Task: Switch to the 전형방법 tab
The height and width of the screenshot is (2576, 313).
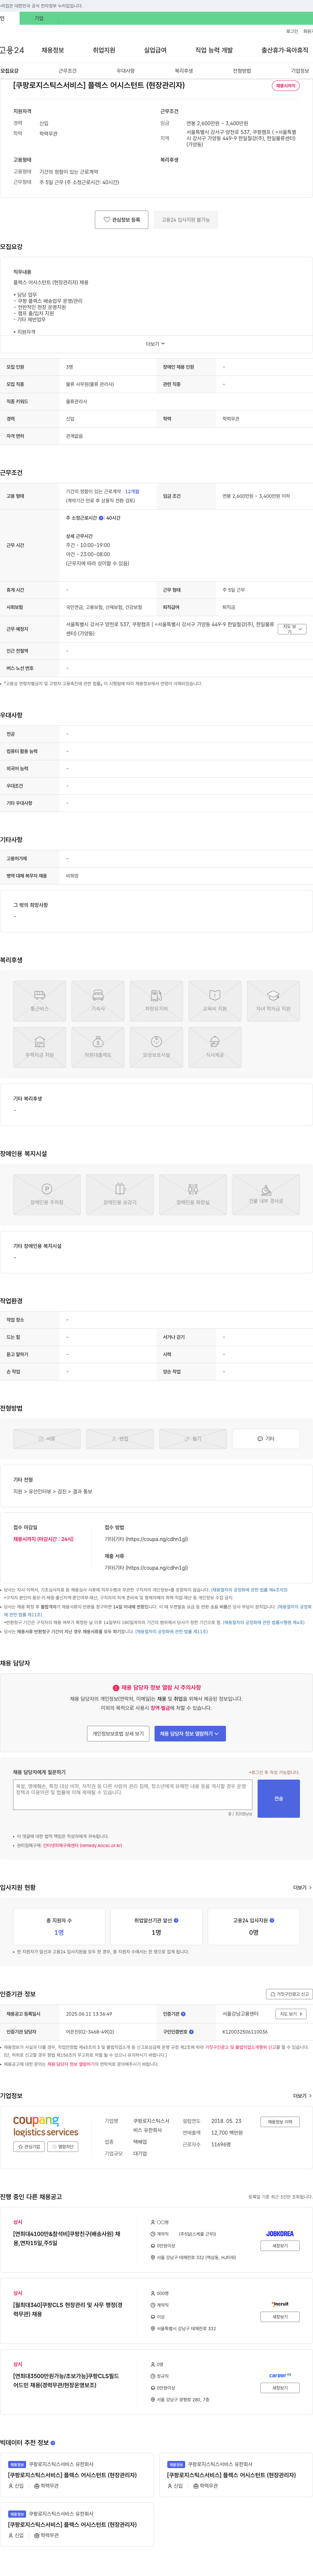Action: pos(242,71)
